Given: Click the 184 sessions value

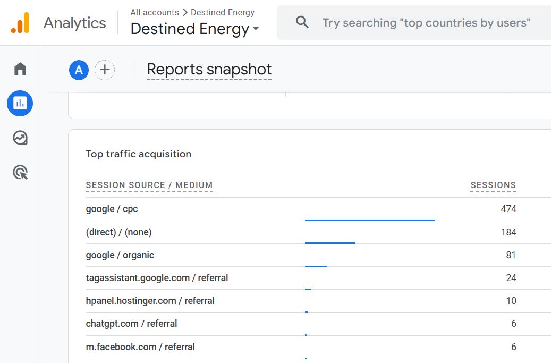Looking at the screenshot, I should pyautogui.click(x=508, y=232).
